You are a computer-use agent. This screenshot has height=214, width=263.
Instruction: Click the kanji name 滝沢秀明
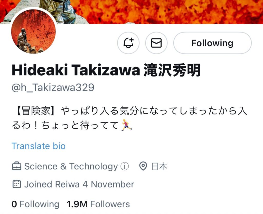[172, 70]
